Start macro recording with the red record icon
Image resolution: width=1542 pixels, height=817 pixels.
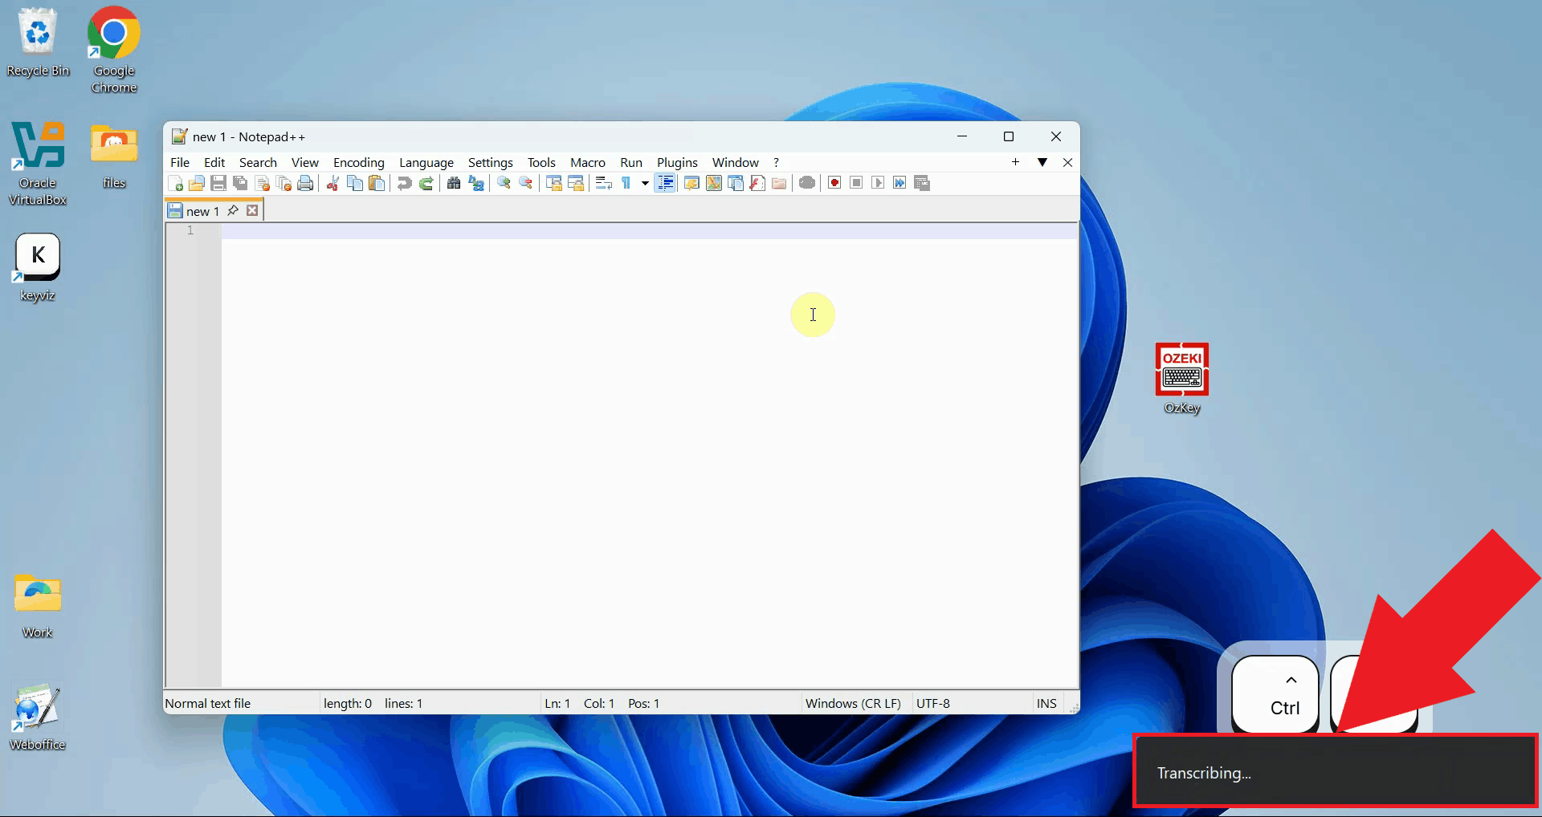(x=833, y=183)
